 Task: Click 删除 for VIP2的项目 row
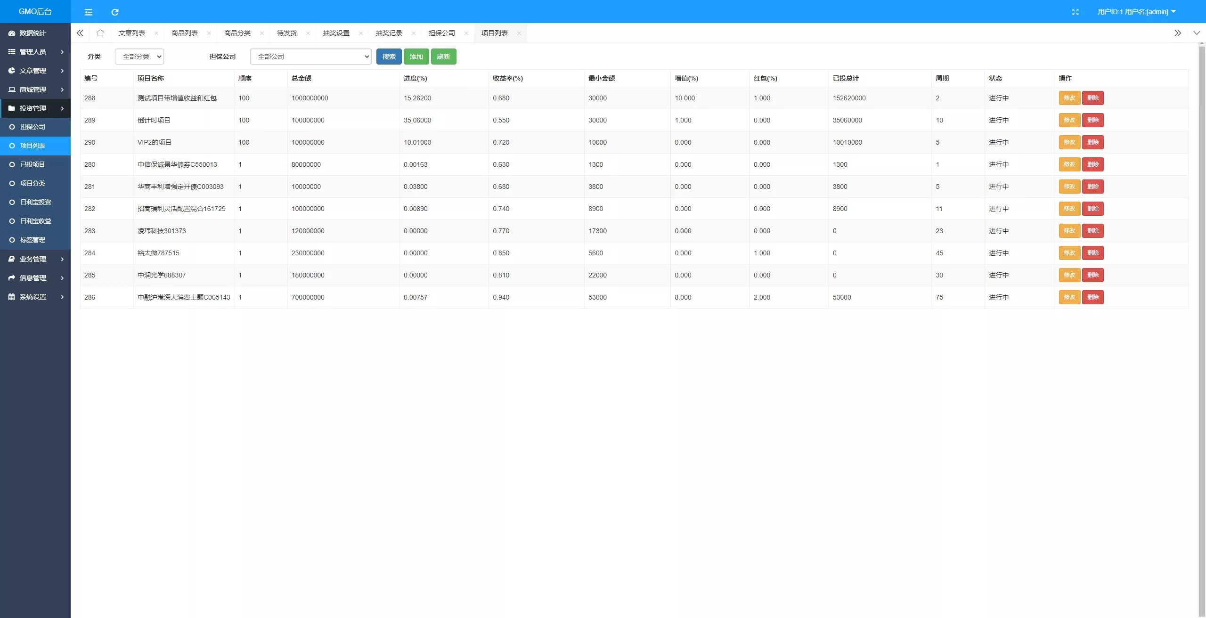coord(1093,142)
